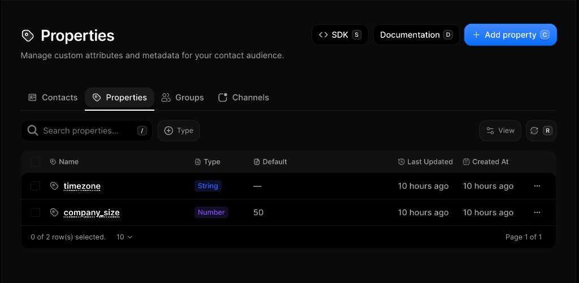This screenshot has width=579, height=283.
Task: Click the clock icon in Last Updated header
Action: coord(401,162)
